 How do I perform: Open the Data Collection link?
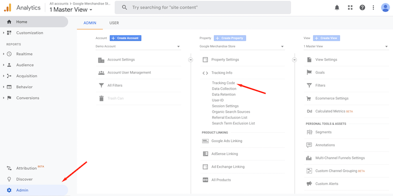pos(224,89)
